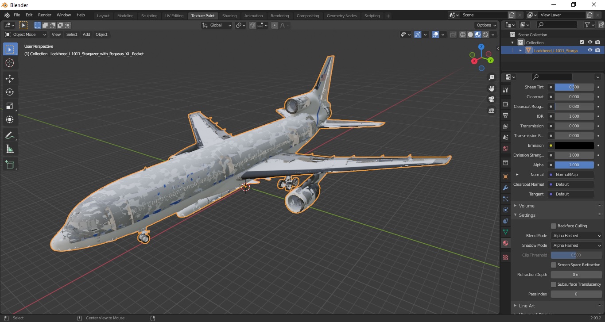Image resolution: width=605 pixels, height=322 pixels.
Task: Switch to the UV Editing workspace tab
Action: tap(174, 15)
